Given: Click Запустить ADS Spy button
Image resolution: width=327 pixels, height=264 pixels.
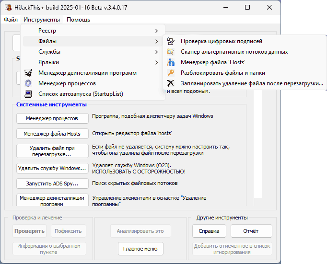Looking at the screenshot, I should (52, 184).
